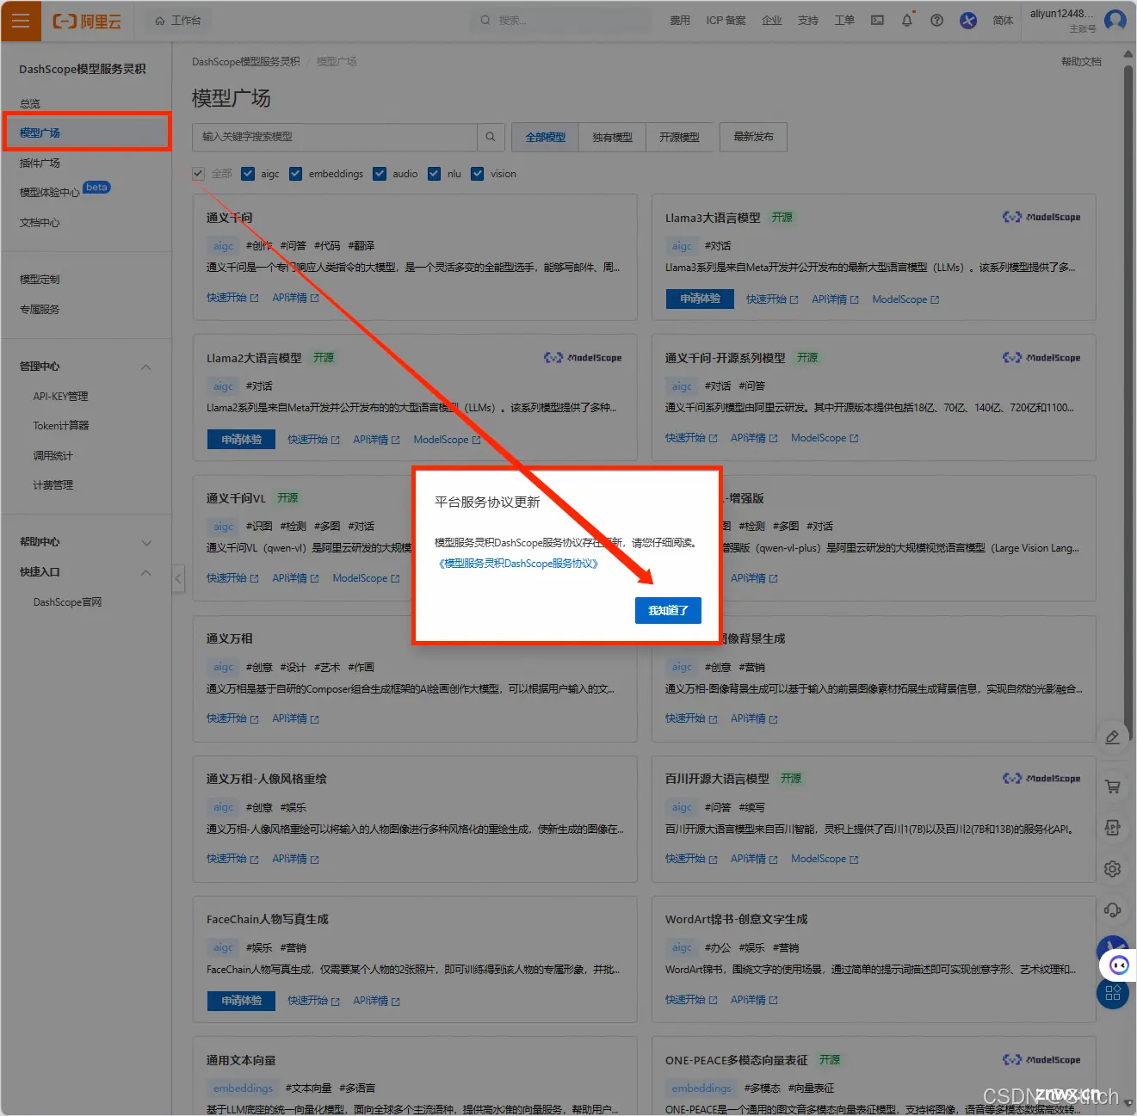Click the blue AI assistant icon in header
The image size is (1137, 1116).
pos(968,21)
